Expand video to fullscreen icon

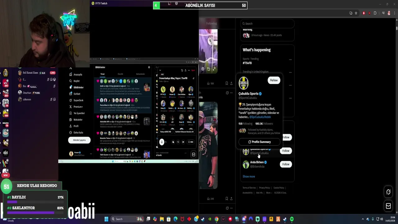[x=214, y=69]
